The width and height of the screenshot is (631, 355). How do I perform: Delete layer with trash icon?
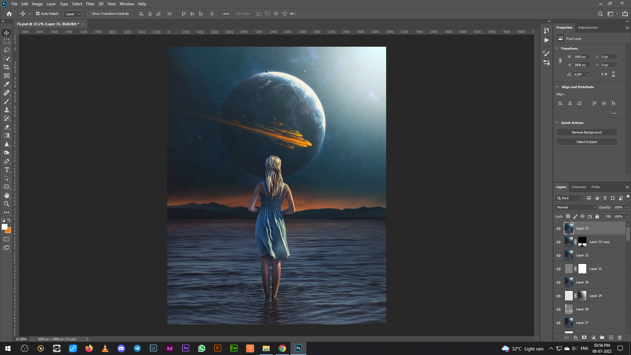(x=619, y=338)
